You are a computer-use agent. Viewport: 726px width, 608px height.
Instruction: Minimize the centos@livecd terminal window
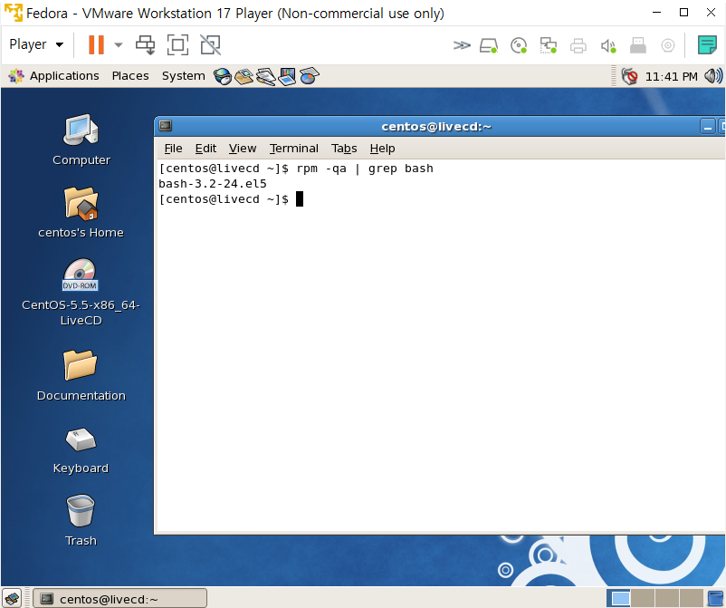coord(708,127)
